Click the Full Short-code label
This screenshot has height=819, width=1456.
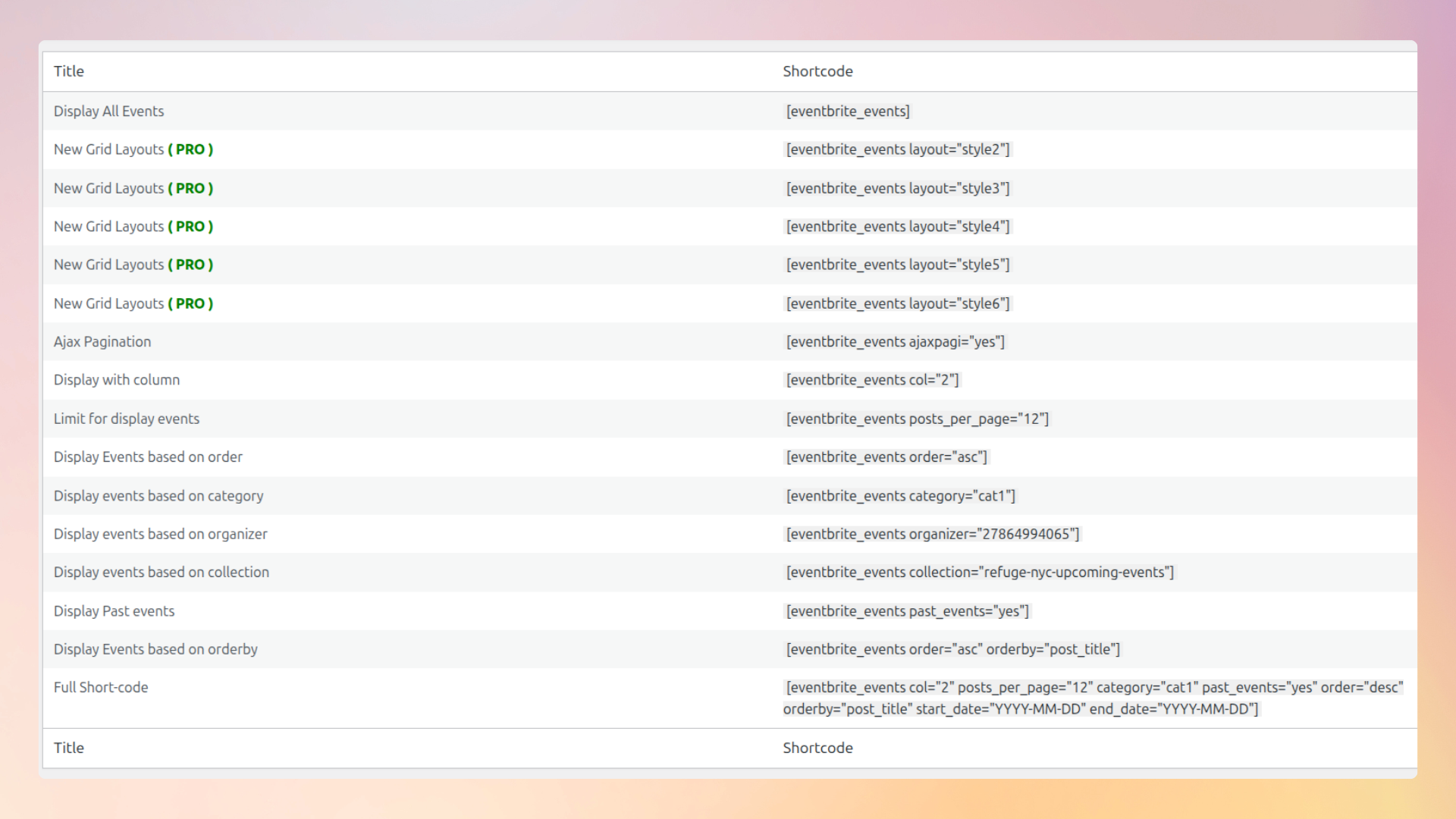click(101, 687)
